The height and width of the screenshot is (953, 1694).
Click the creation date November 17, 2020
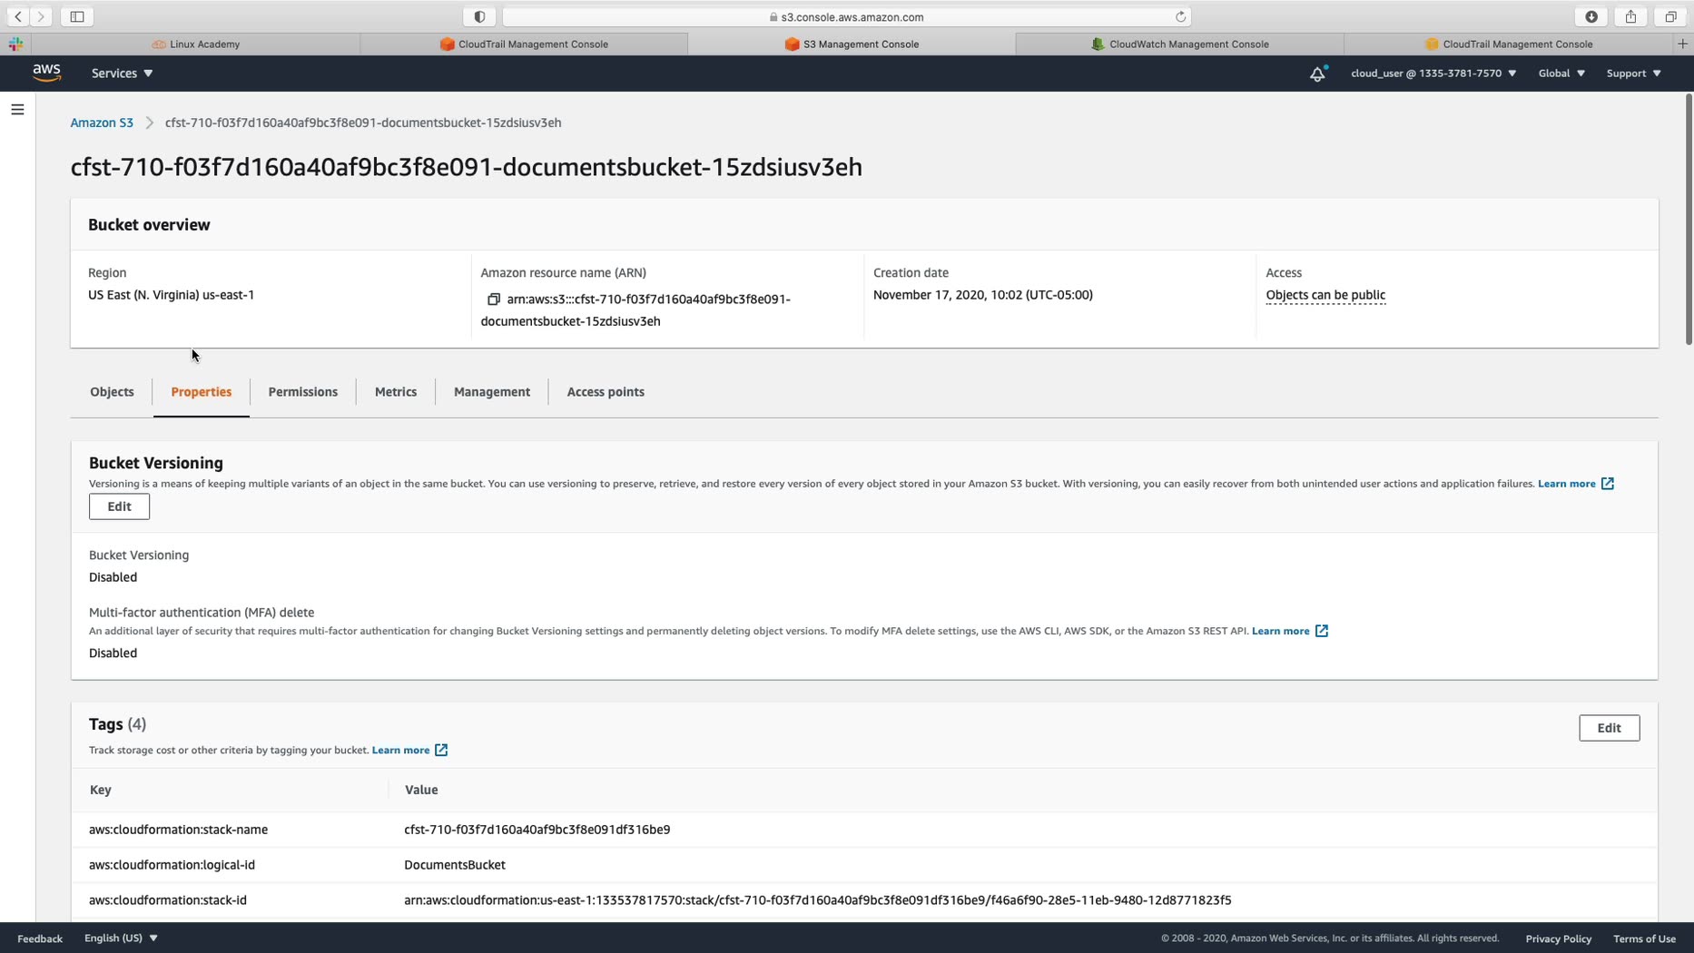(x=982, y=295)
